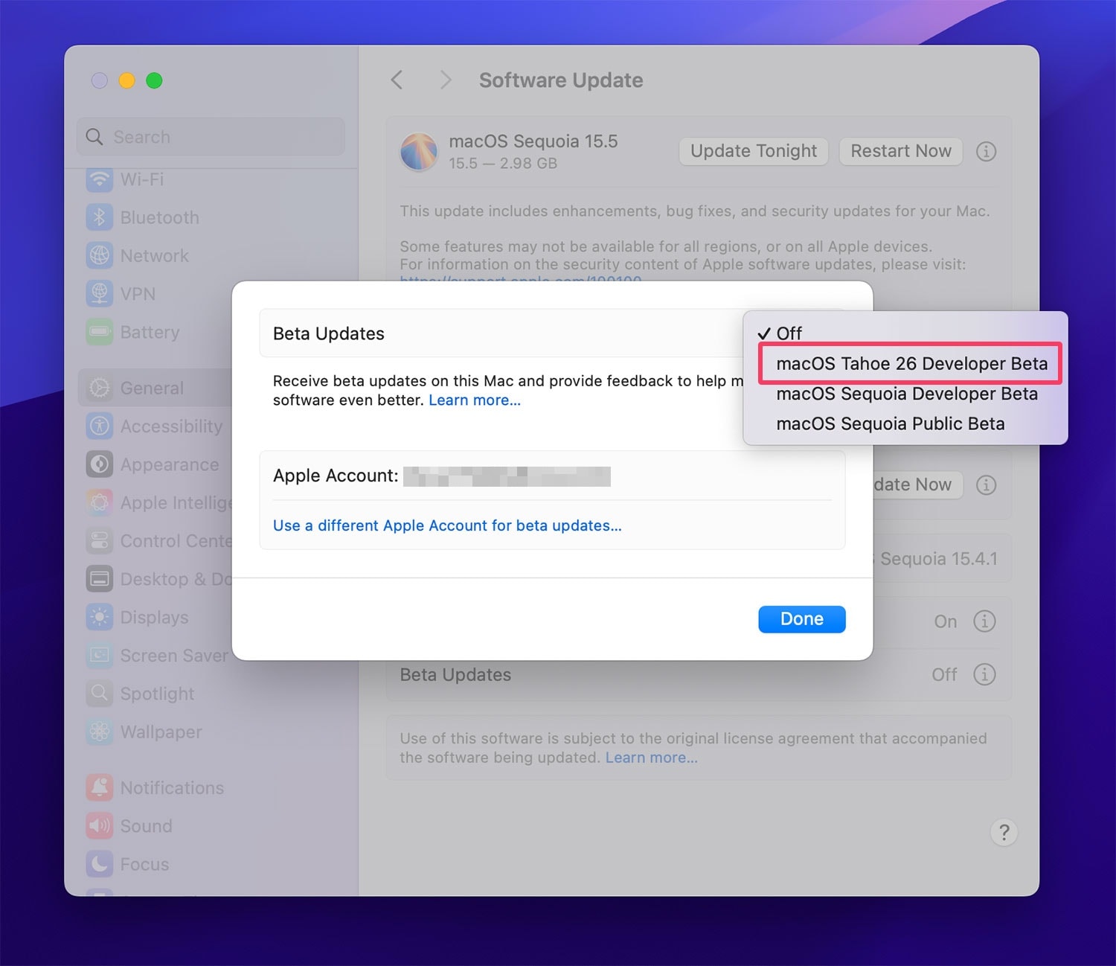1116x966 pixels.
Task: Click the Update Tonight button
Action: (x=754, y=151)
